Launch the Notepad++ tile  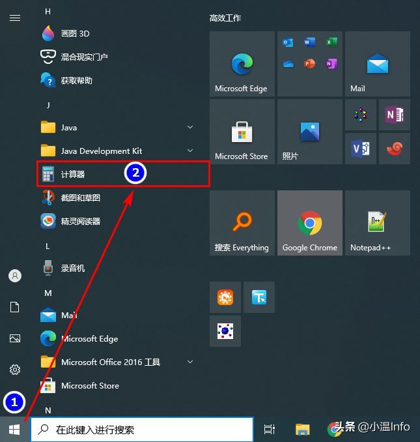[x=378, y=223]
